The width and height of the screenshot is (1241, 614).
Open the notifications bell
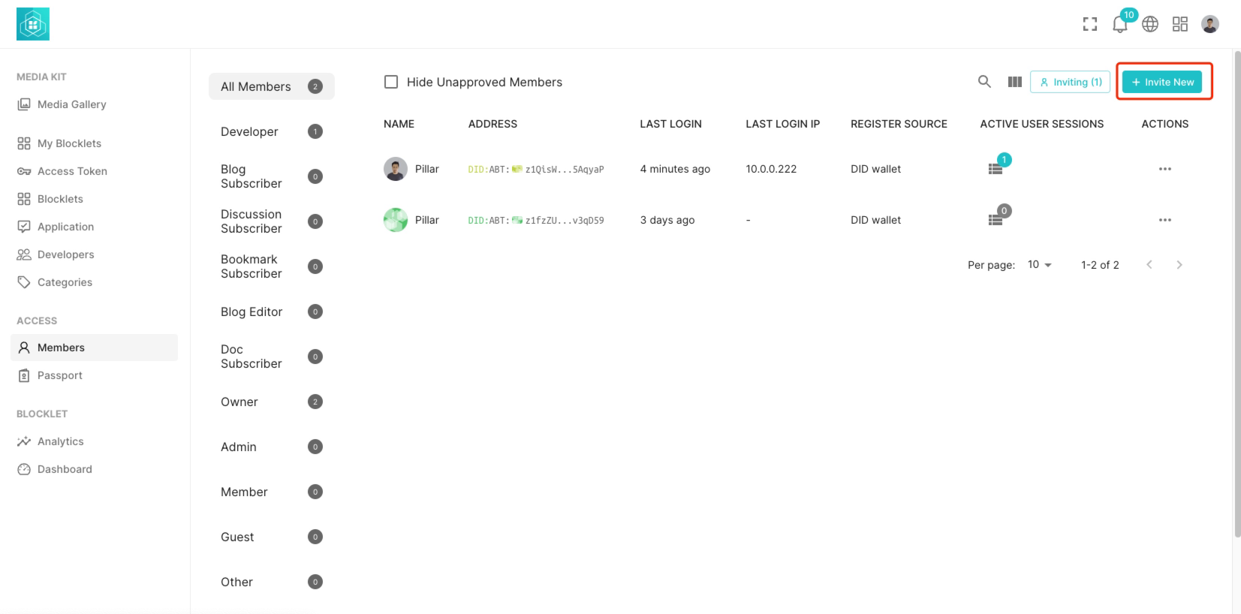click(1119, 24)
